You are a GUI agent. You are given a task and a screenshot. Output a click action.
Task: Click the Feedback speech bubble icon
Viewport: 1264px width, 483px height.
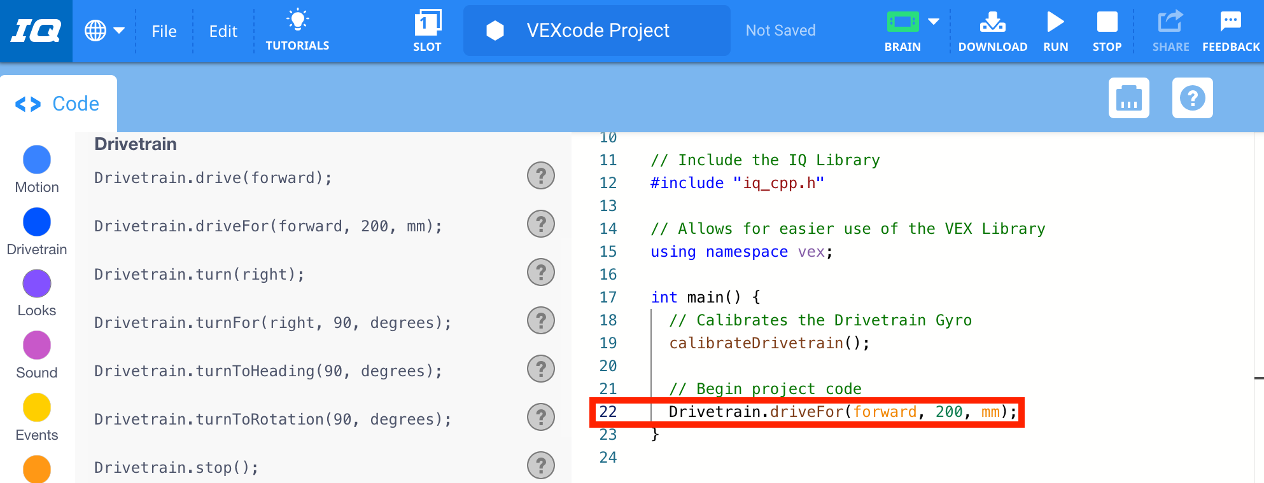coord(1230,22)
